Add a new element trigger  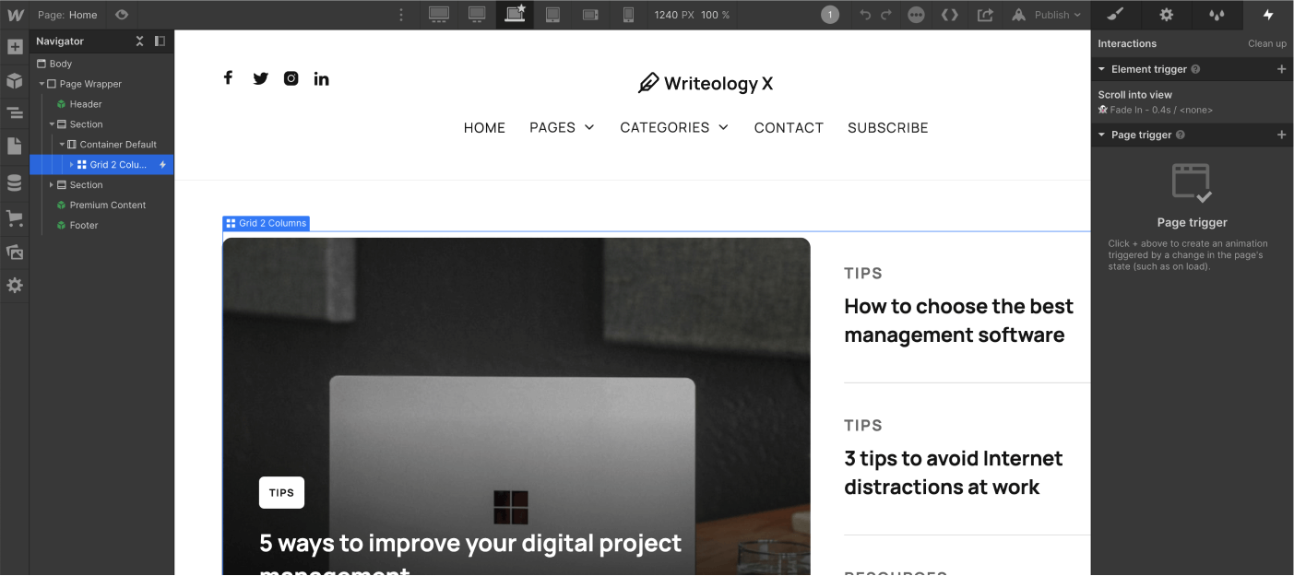(x=1281, y=69)
